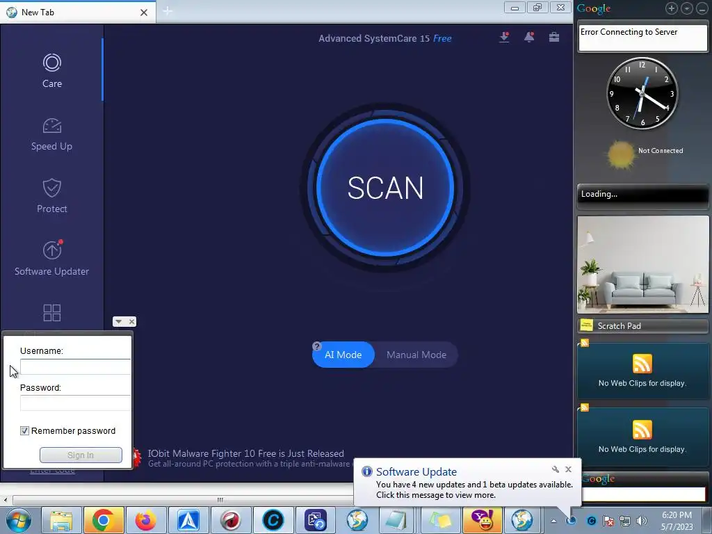Open Yahoo Messenger from taskbar
The height and width of the screenshot is (534, 712).
pyautogui.click(x=483, y=520)
